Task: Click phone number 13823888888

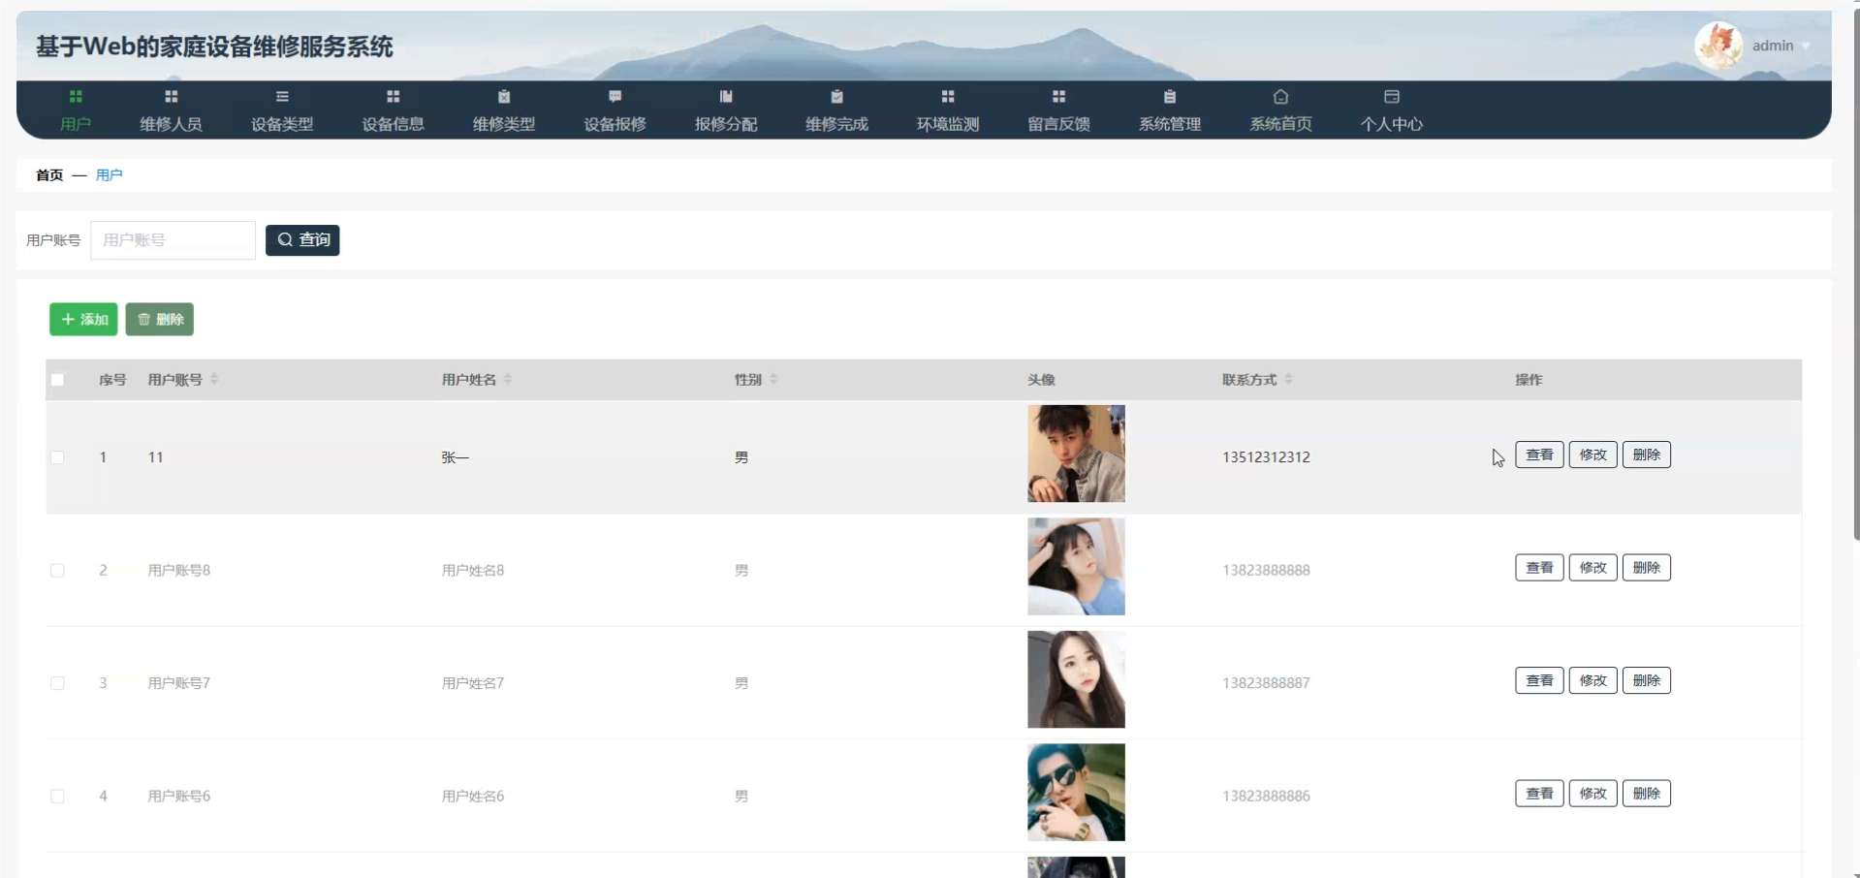Action: 1266,571
